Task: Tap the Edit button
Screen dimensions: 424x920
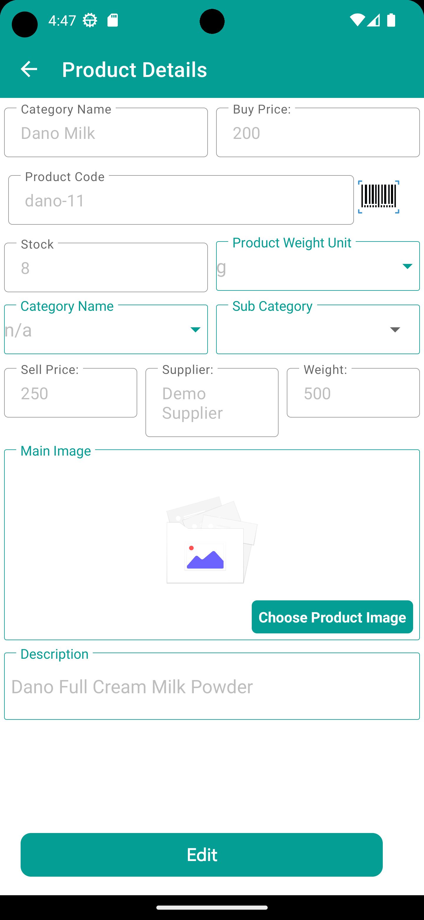Action: coord(201,855)
